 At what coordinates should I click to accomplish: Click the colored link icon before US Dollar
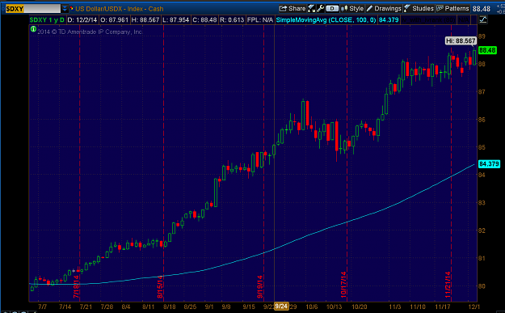click(71, 8)
